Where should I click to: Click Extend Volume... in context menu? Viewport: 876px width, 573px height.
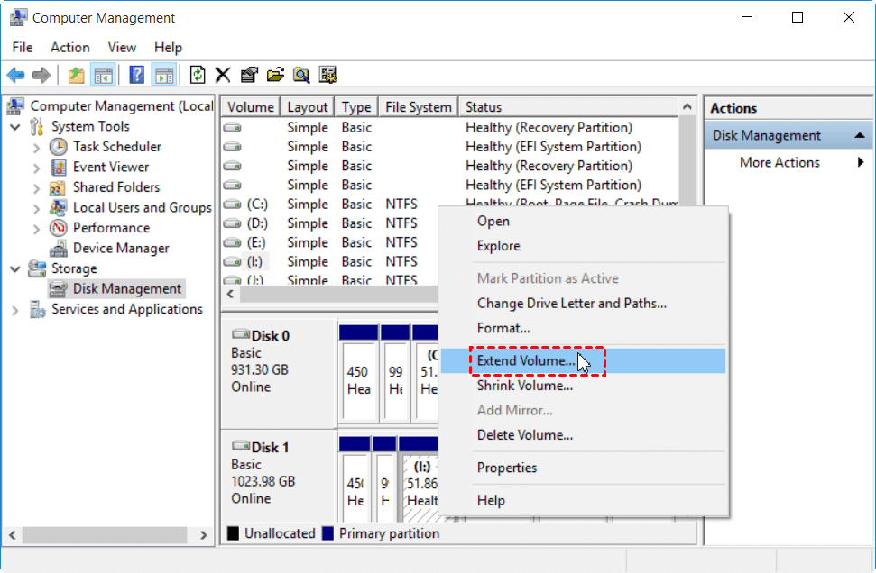[584, 361]
